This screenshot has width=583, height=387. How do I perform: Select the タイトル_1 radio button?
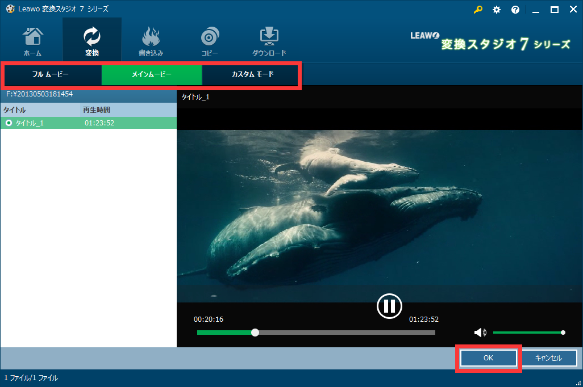9,123
